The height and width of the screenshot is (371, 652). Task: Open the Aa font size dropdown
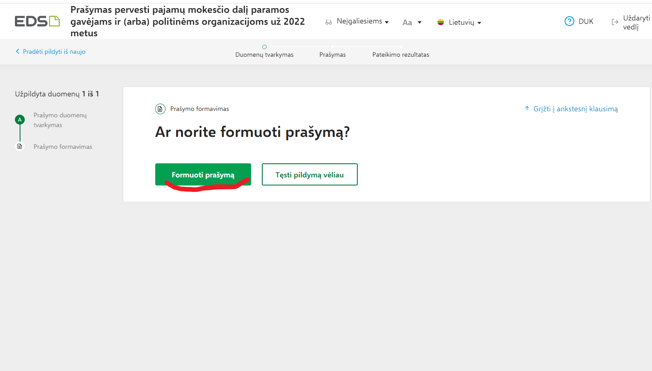tap(412, 22)
